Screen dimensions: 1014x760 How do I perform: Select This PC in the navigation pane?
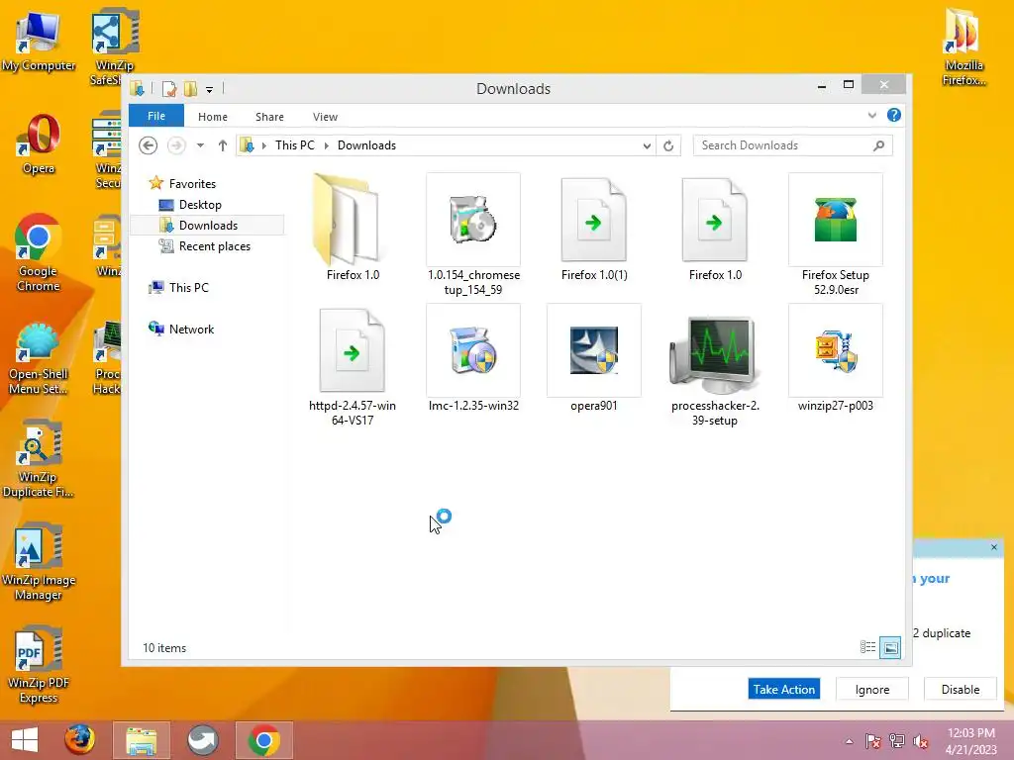tap(189, 287)
